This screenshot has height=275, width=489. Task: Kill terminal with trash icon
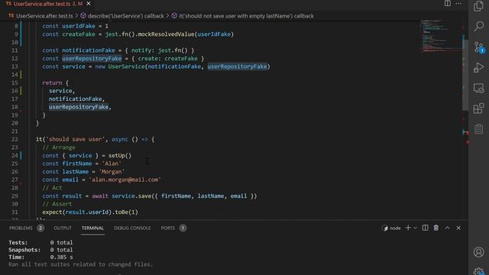pyautogui.click(x=436, y=228)
